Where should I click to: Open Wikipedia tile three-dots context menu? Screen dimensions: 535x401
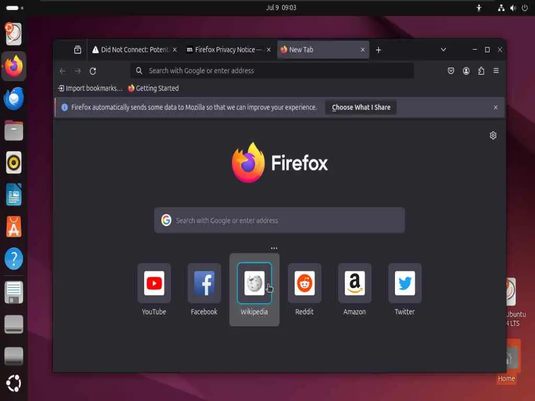pos(274,248)
